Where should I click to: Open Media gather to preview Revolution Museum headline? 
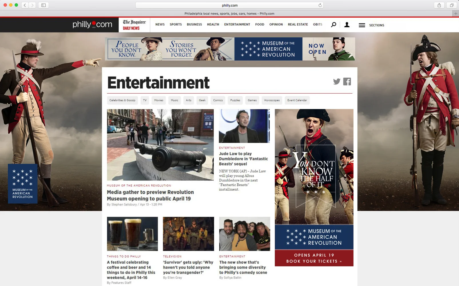pyautogui.click(x=150, y=195)
